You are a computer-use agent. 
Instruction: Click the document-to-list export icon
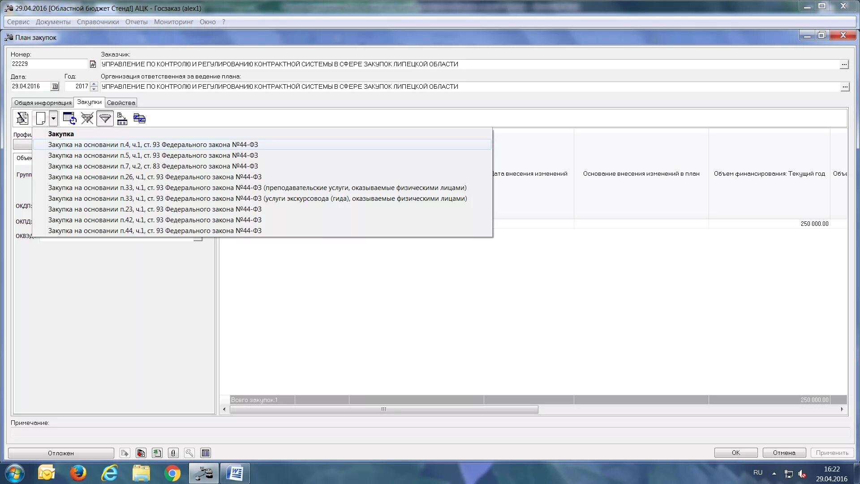(x=122, y=118)
